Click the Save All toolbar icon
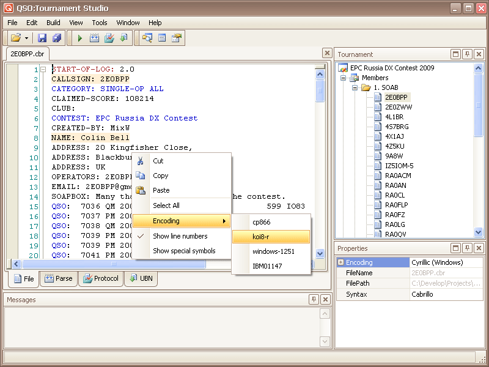 coord(56,38)
